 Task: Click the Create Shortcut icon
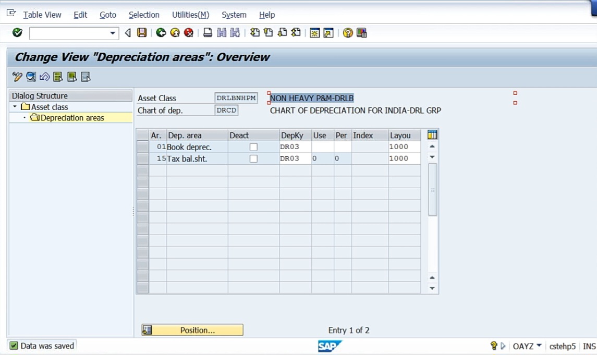[328, 33]
